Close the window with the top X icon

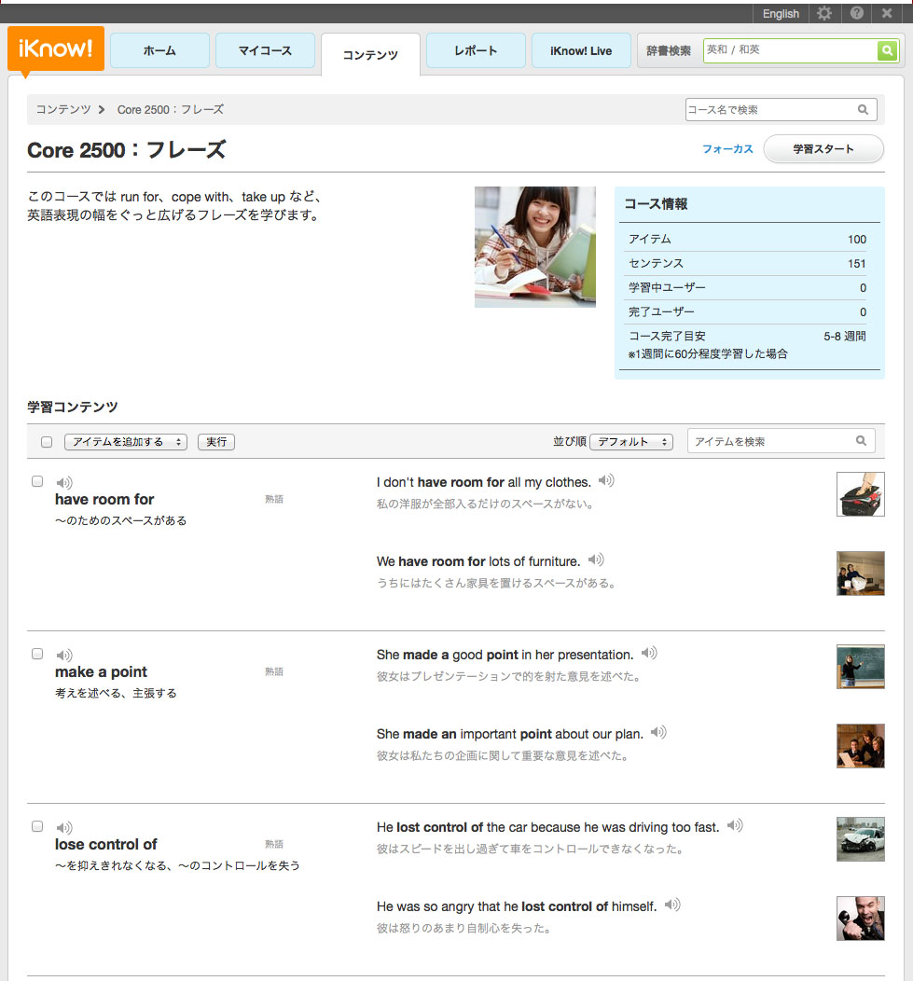tap(887, 13)
